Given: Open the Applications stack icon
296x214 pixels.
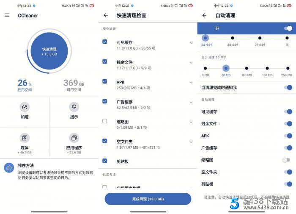Looking at the screenshot, I should click(74, 138).
